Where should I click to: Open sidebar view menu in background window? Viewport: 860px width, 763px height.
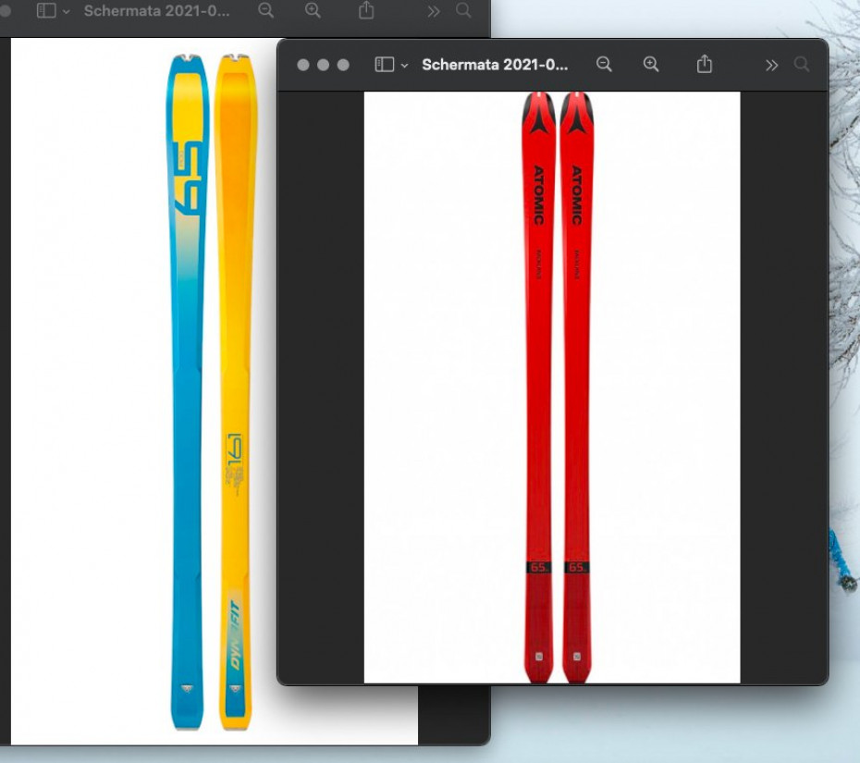(67, 11)
